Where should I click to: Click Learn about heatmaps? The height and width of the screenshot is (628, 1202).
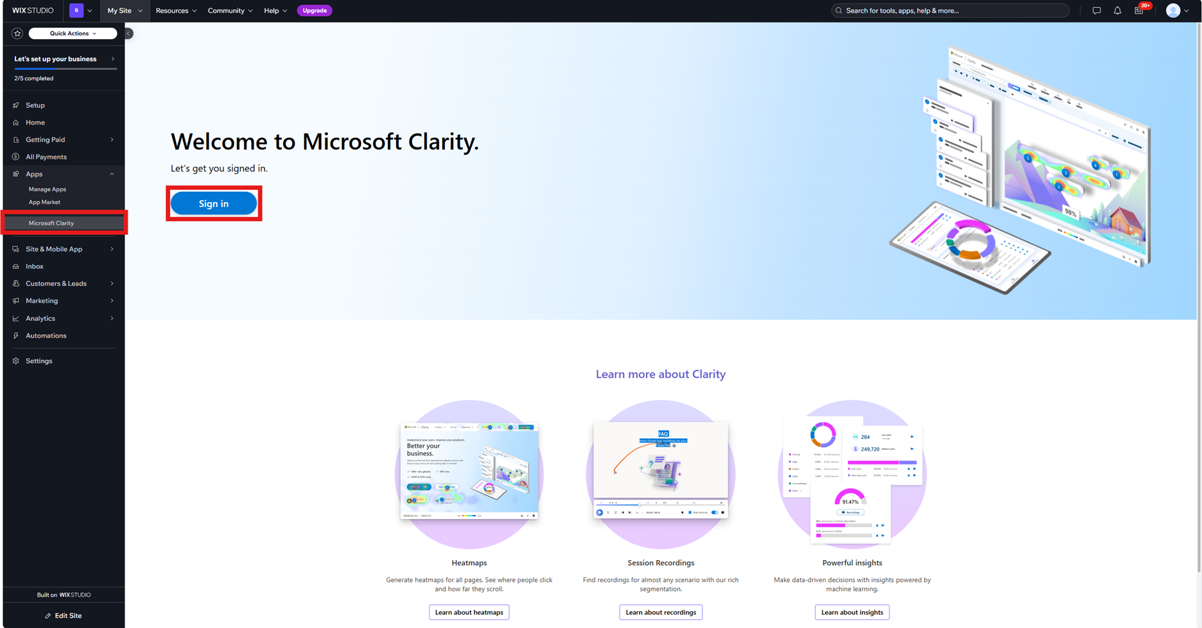[469, 613]
